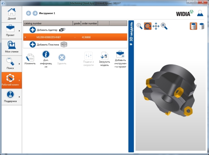Click the 3D milling cutter model
The image size is (209, 155).
[169, 91]
